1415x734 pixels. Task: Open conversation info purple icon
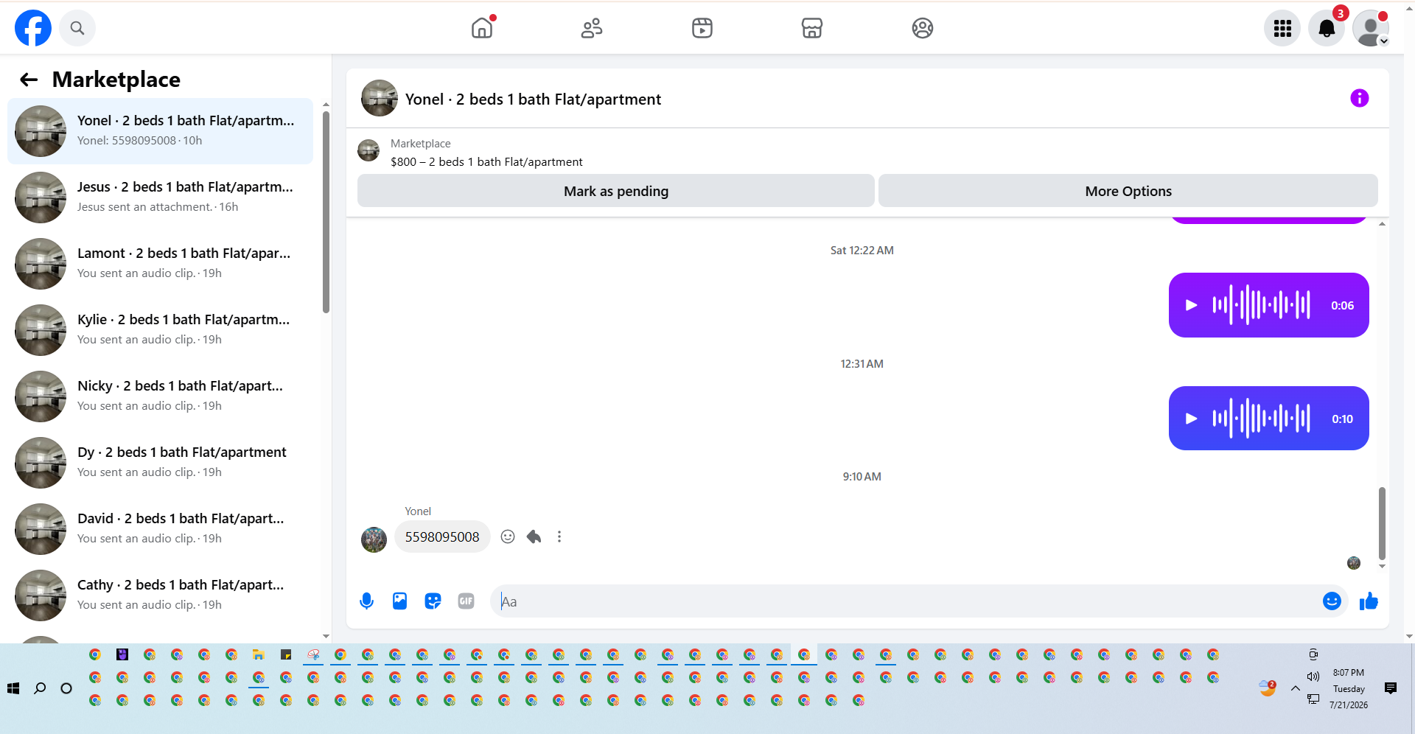(1360, 98)
